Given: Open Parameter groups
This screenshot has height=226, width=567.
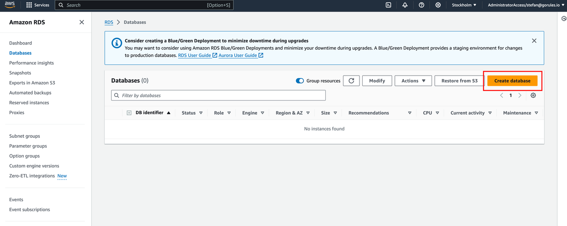Looking at the screenshot, I should tap(28, 146).
